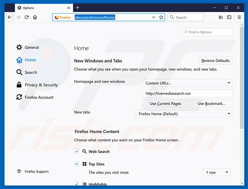Image resolution: width=248 pixels, height=189 pixels.
Task: Click the Highlights sparkle icon
Action: pos(85,184)
